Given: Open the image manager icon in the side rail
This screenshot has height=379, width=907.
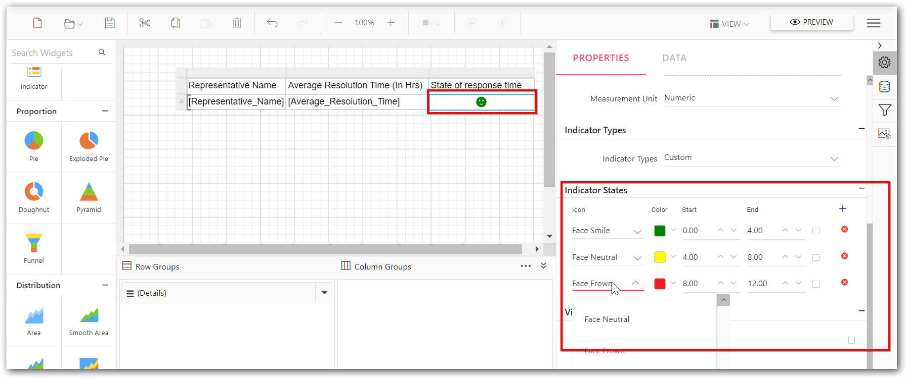Looking at the screenshot, I should point(884,134).
